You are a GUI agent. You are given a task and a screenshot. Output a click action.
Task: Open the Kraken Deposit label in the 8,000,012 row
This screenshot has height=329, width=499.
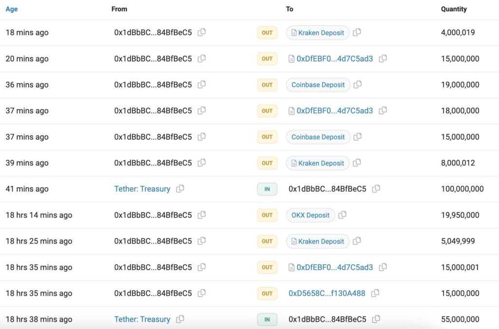click(x=321, y=163)
